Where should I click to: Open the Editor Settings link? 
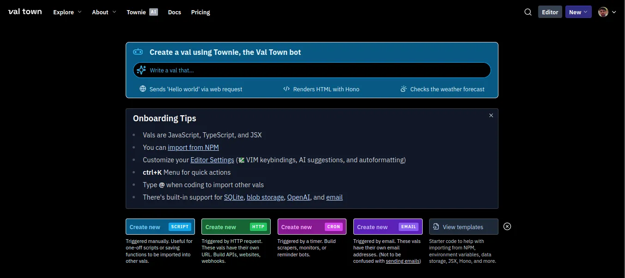click(x=212, y=160)
